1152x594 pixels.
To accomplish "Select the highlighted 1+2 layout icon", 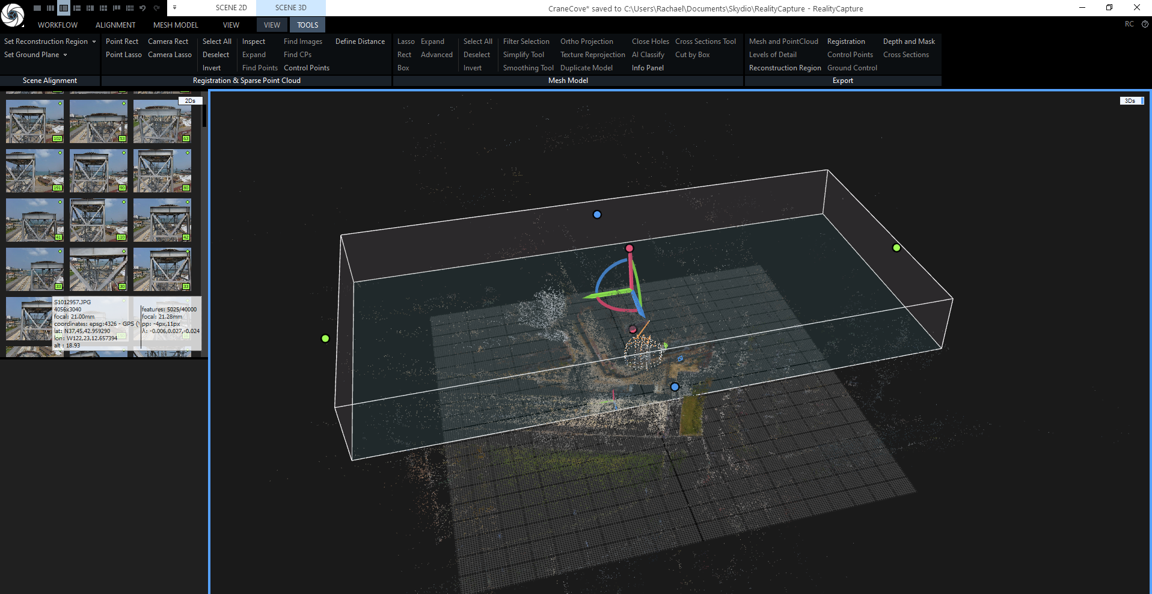I will (64, 8).
